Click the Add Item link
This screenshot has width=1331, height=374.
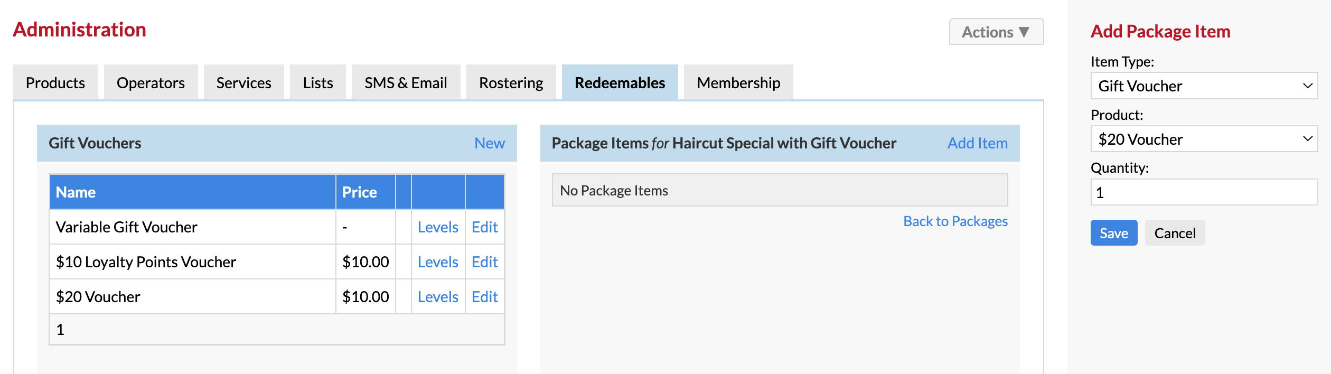pyautogui.click(x=977, y=143)
